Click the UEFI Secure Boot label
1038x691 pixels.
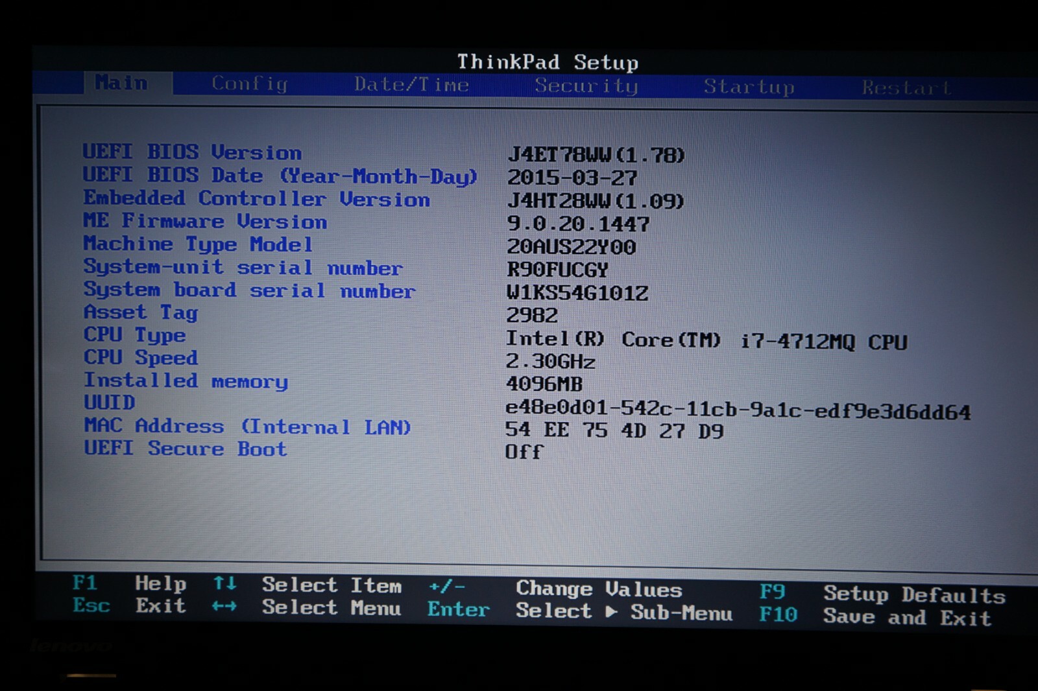click(x=186, y=449)
